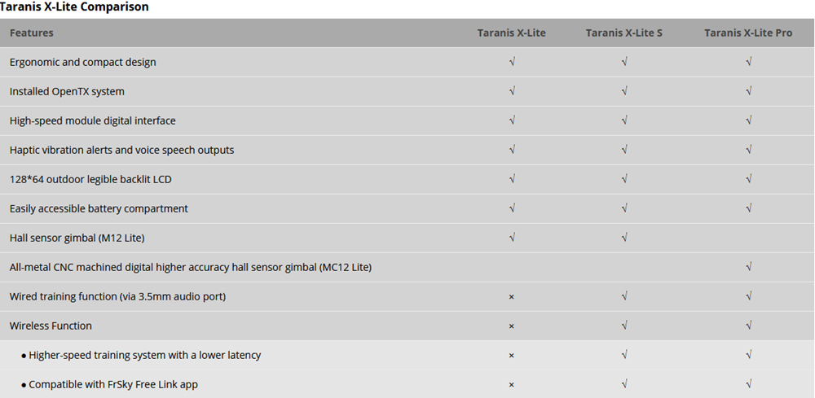Image resolution: width=815 pixels, height=398 pixels.
Task: Click X-Lite checkmark for Ergonomic and compact design
Action: tap(511, 62)
